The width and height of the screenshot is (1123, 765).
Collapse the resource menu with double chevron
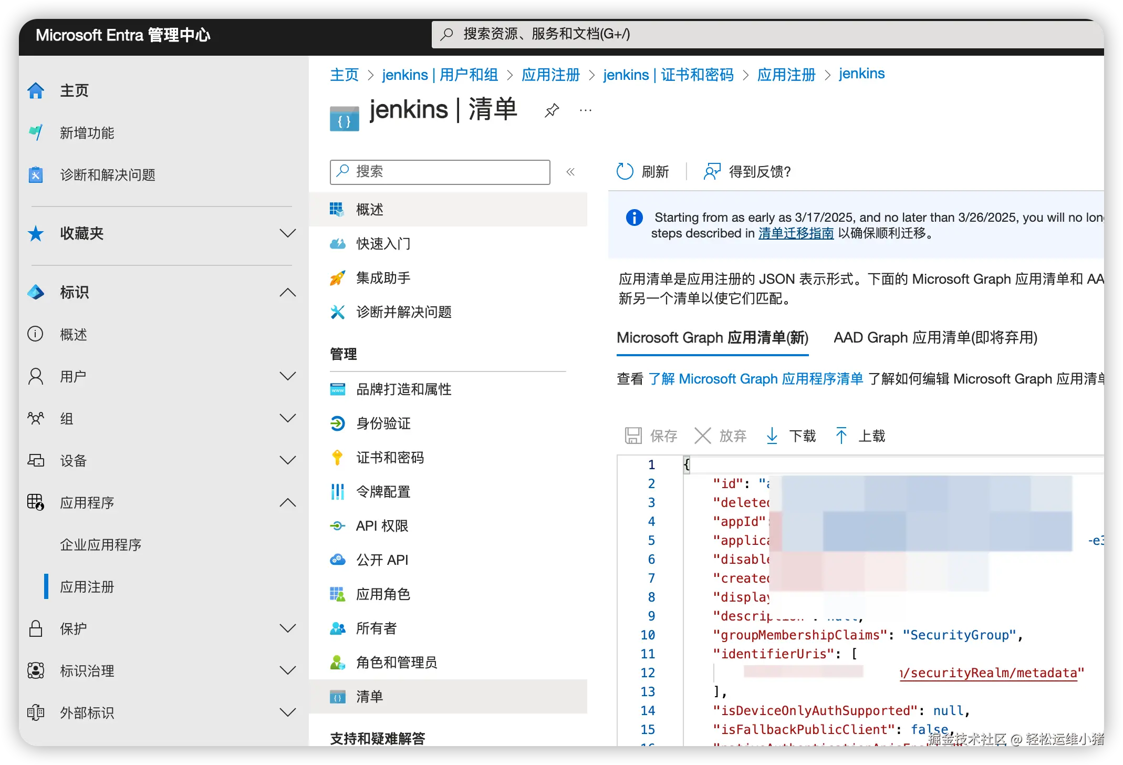coord(570,172)
